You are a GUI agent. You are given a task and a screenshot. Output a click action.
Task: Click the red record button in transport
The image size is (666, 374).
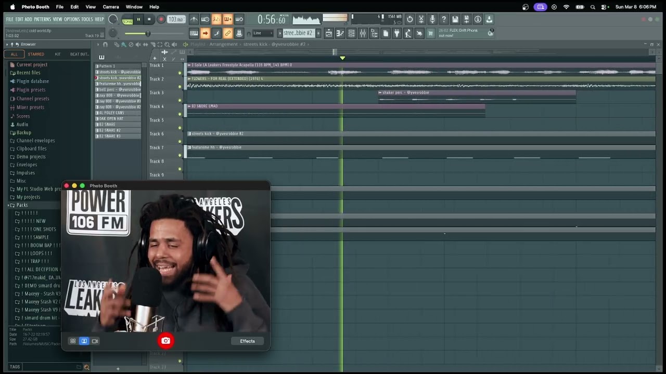point(161,19)
